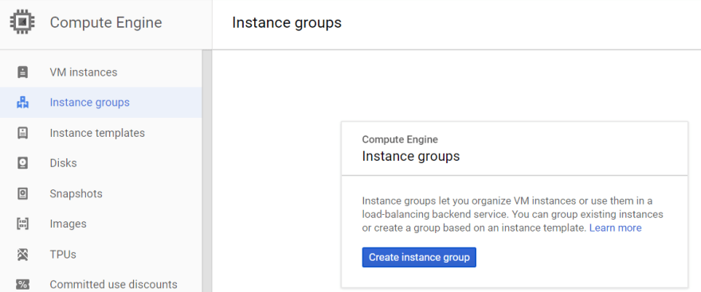The height and width of the screenshot is (292, 701).
Task: Click the Compute Engine label in the card
Action: (400, 140)
